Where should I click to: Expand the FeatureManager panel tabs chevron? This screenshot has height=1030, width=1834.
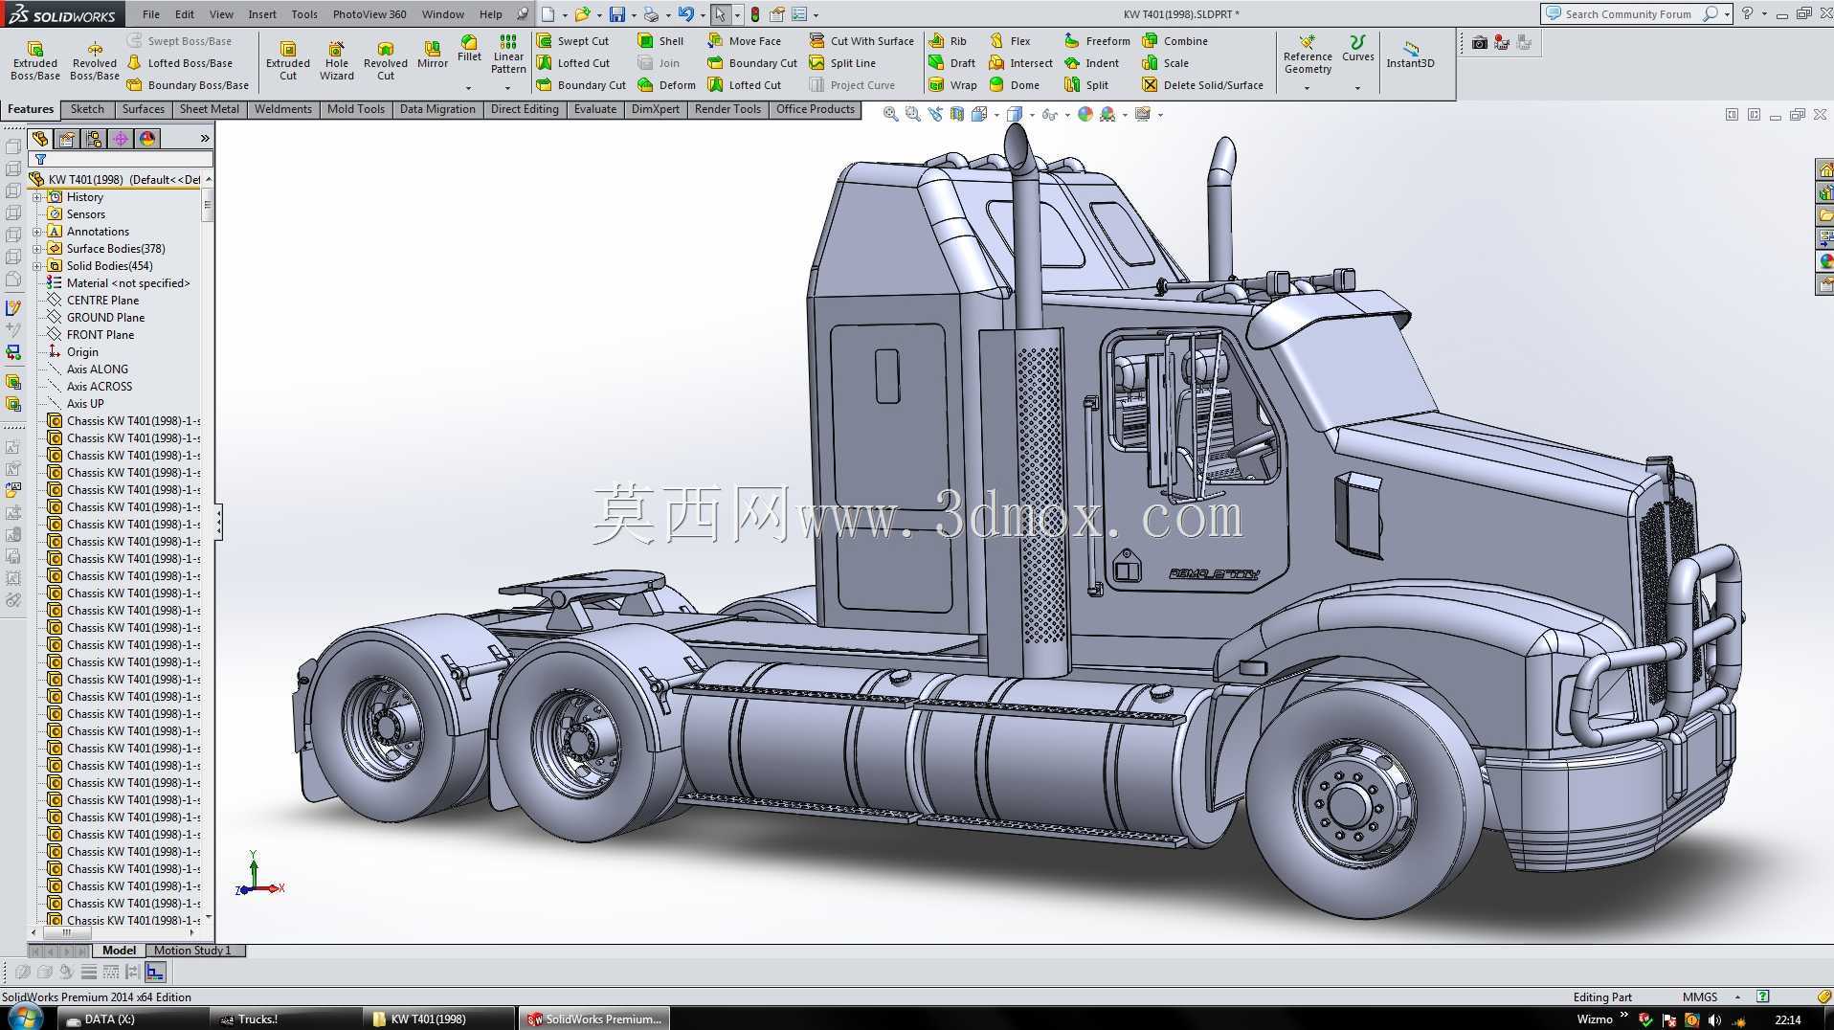205,139
